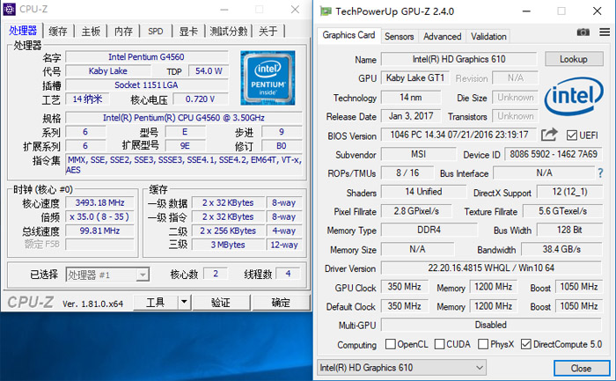The width and height of the screenshot is (616, 381).
Task: Click the 核心速度 3493.18 MHz value
Action: coord(99,202)
